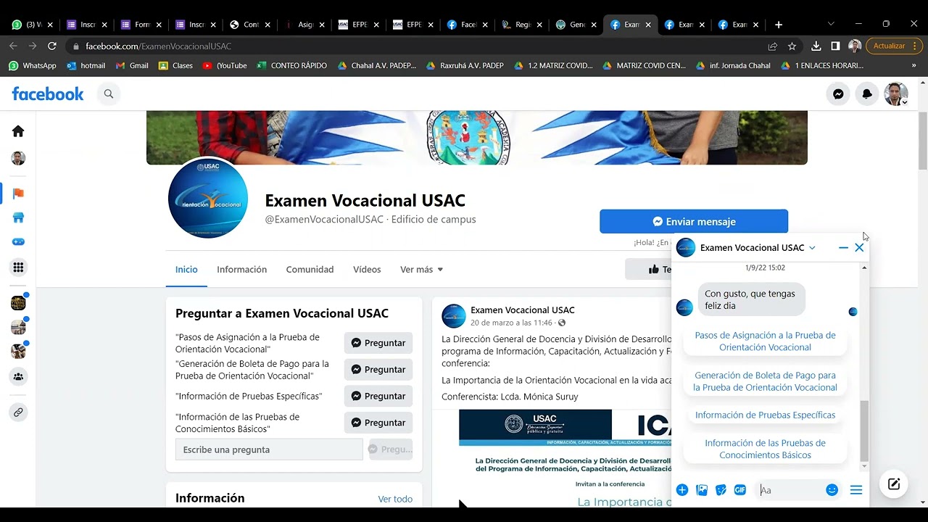928x522 pixels.
Task: Toggle browser side panel icon
Action: point(835,46)
